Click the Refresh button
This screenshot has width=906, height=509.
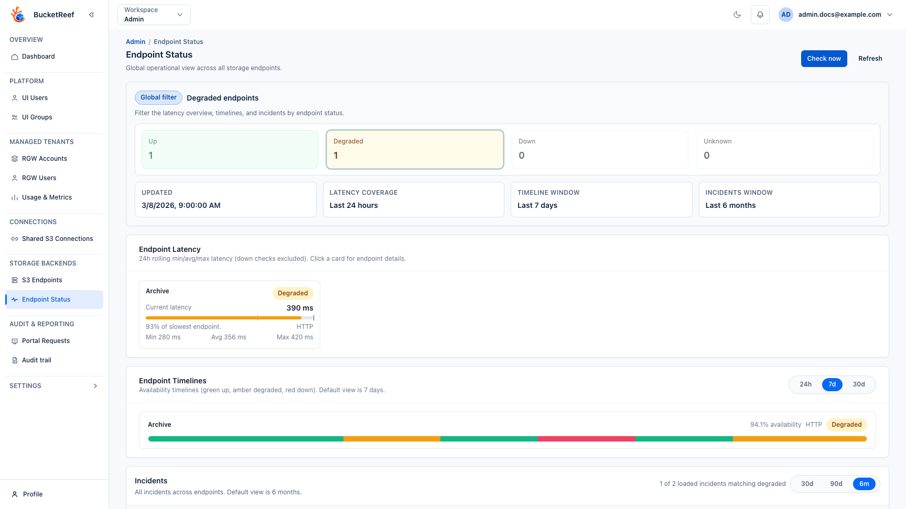coord(870,59)
